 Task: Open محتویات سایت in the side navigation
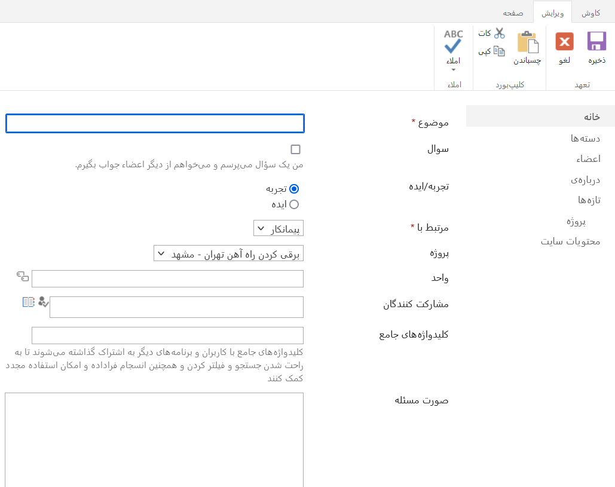(570, 241)
